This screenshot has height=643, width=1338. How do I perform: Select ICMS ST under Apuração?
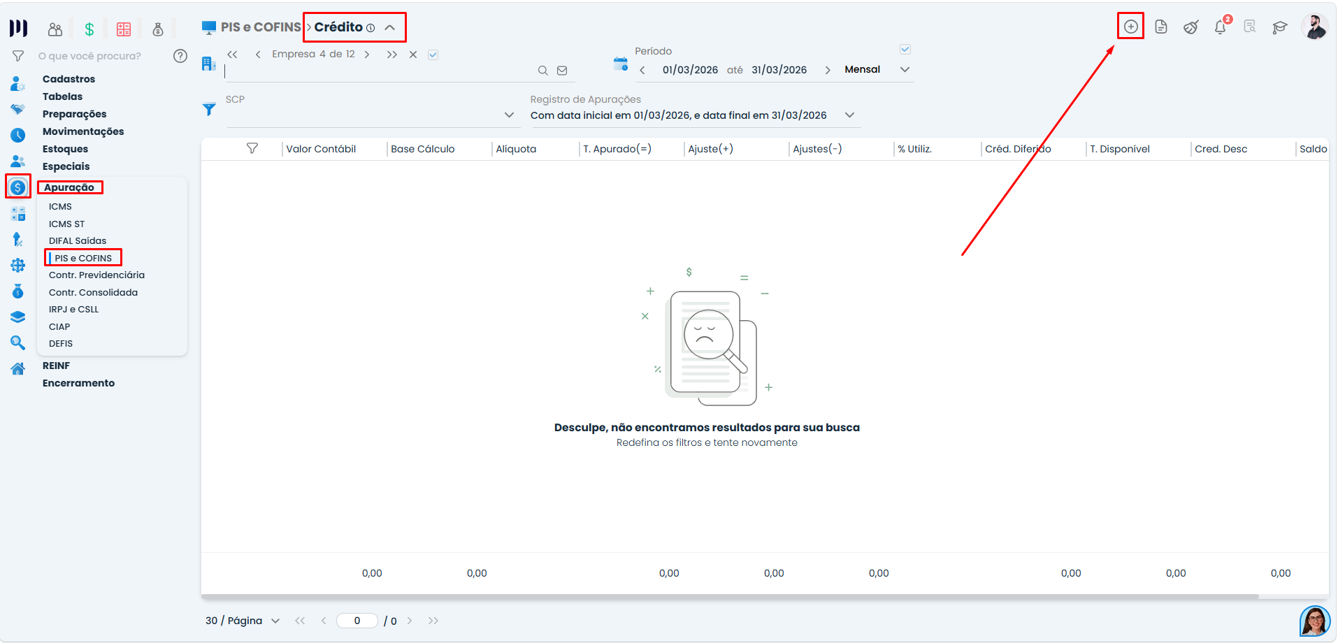66,224
